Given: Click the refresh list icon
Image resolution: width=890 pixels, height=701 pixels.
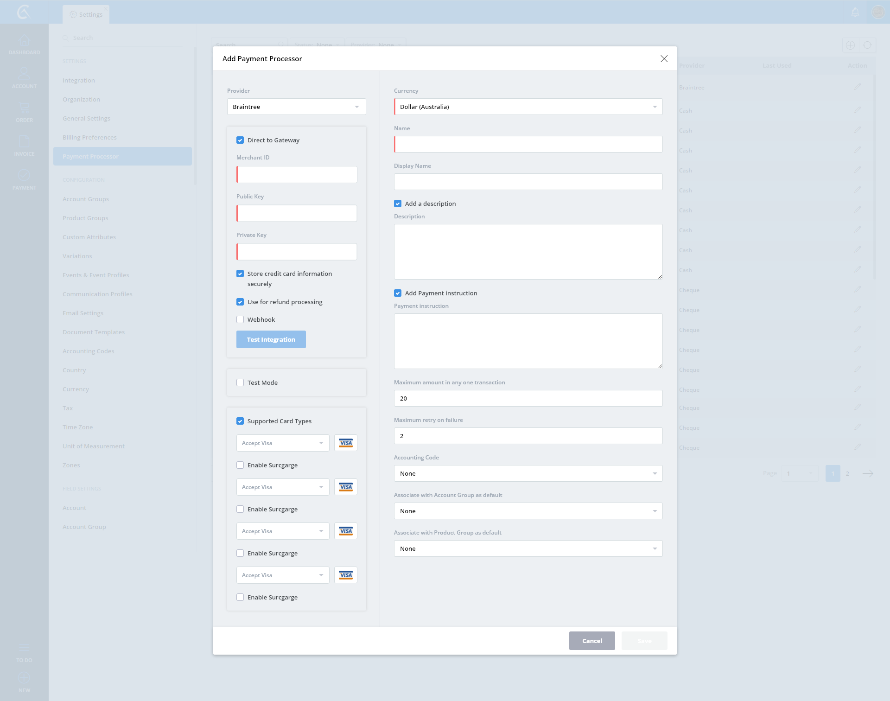Looking at the screenshot, I should pyautogui.click(x=867, y=45).
